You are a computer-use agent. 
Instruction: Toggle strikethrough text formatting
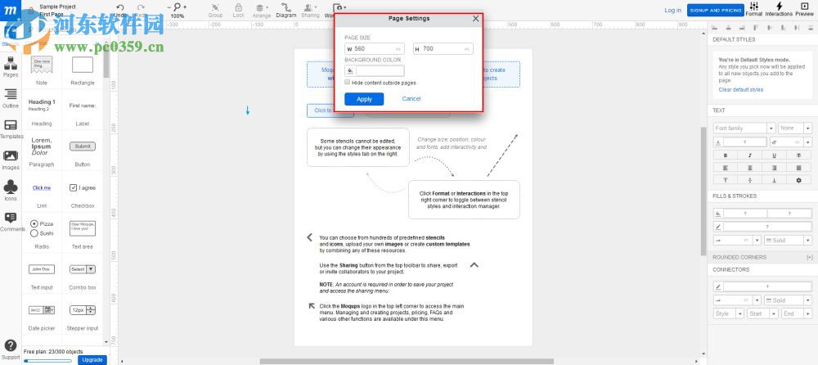tap(798, 155)
